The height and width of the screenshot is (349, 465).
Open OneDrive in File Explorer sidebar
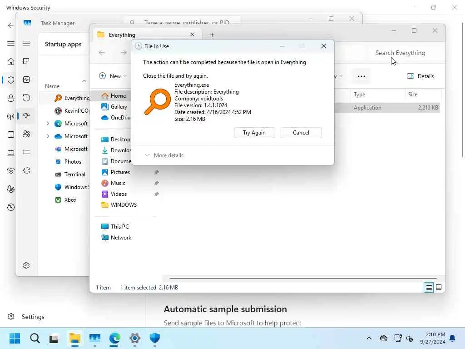click(x=116, y=118)
